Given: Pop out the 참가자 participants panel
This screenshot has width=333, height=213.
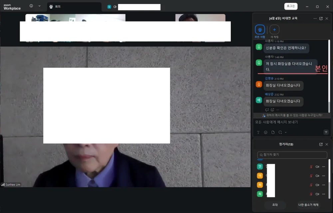Looking at the screenshot, I should [x=321, y=144].
